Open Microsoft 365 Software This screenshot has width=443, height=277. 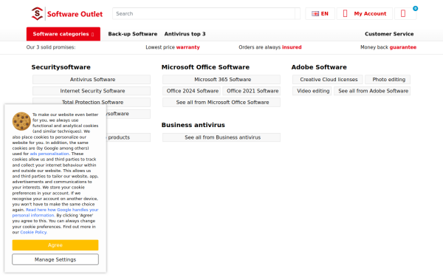click(221, 80)
